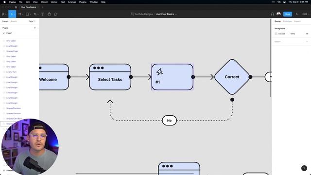The height and width of the screenshot is (175, 311).
Task: Click the blue Share button
Action: pos(288,14)
